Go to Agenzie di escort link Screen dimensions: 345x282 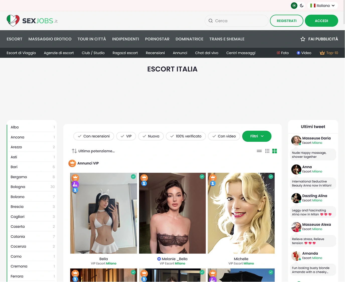tap(59, 53)
